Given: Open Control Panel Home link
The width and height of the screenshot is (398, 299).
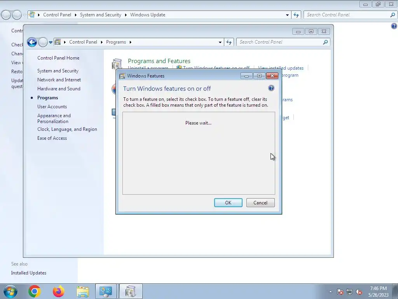Looking at the screenshot, I should point(58,58).
